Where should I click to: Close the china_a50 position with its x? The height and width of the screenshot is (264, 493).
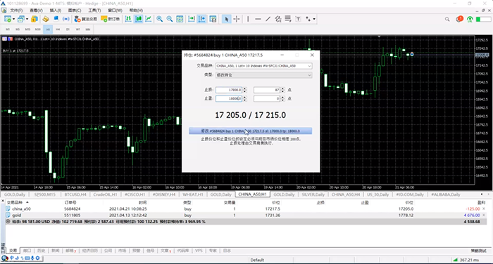click(484, 209)
